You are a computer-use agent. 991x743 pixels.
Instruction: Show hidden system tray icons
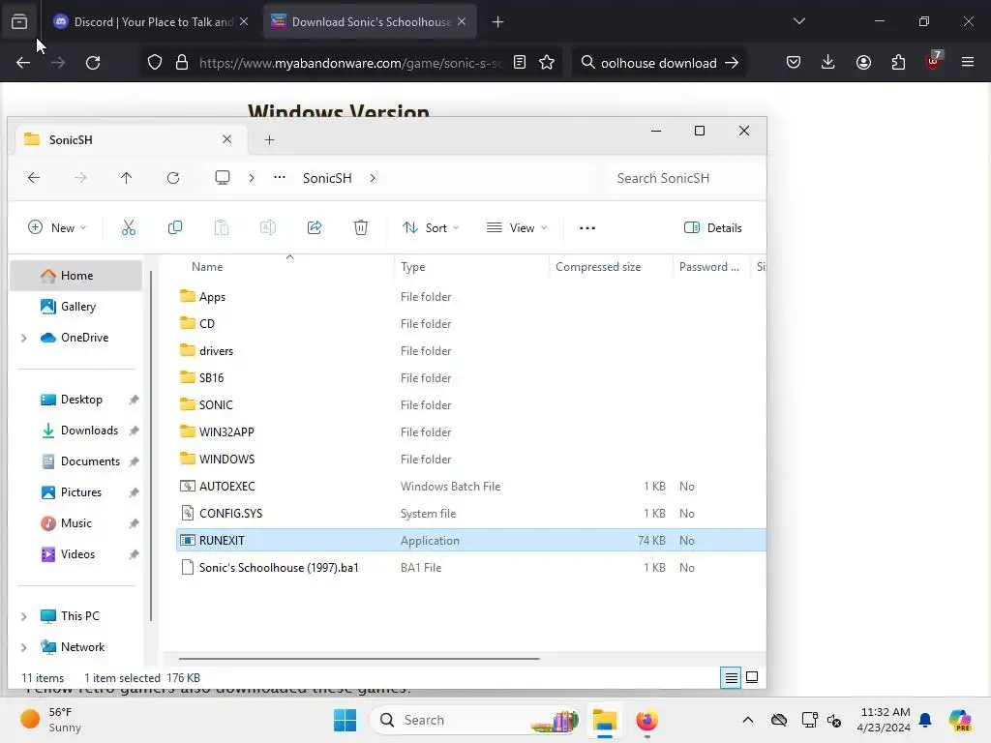point(748,720)
